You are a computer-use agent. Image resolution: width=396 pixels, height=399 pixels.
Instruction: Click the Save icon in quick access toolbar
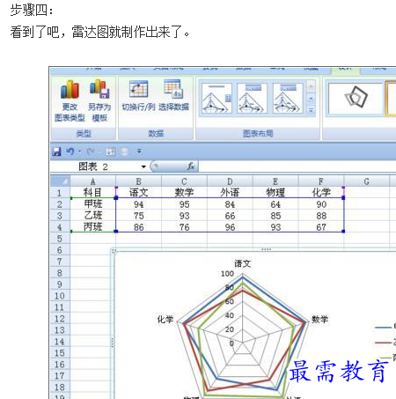pyautogui.click(x=56, y=151)
